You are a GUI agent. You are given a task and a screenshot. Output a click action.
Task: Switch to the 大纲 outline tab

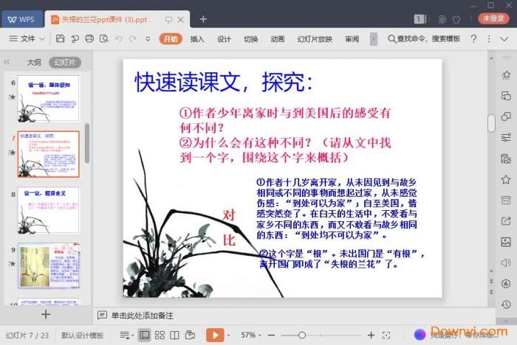34,62
